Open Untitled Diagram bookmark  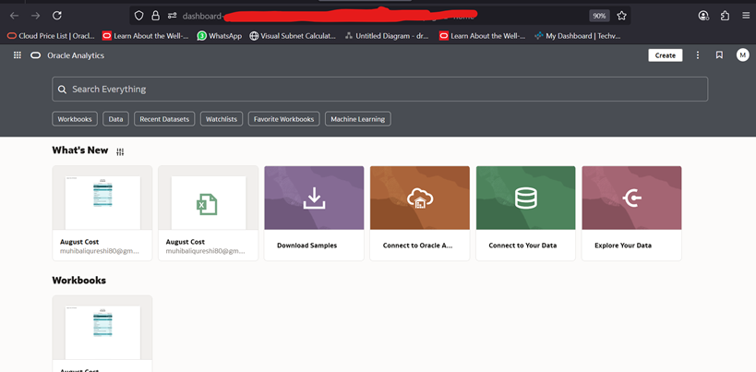[387, 36]
